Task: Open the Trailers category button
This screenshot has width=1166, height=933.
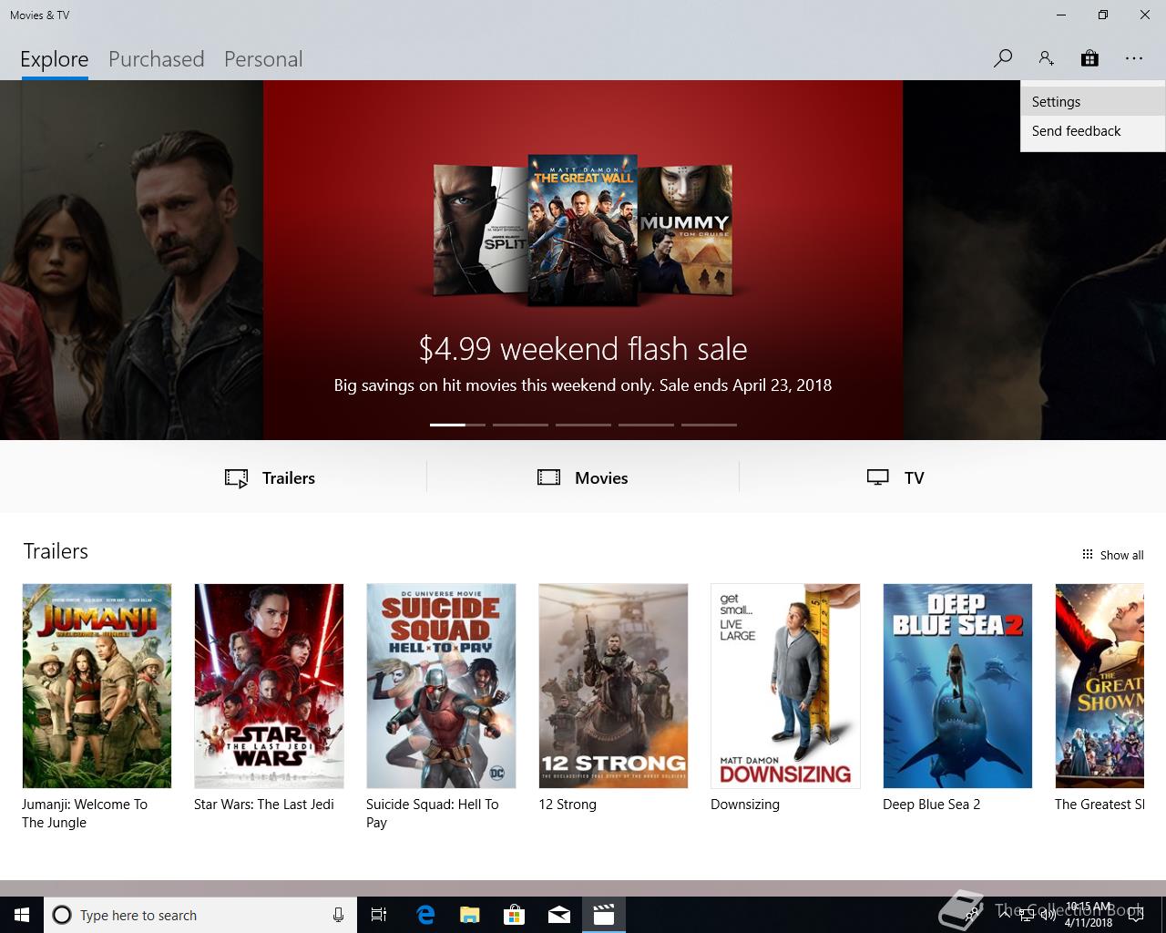Action: [x=270, y=477]
